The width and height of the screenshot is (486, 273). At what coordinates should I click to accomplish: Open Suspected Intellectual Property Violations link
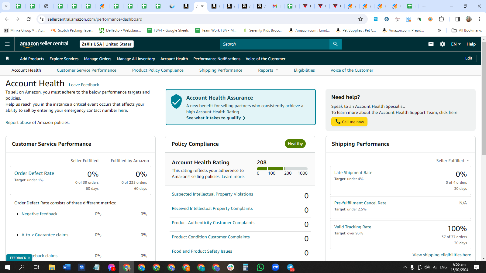[x=212, y=194]
